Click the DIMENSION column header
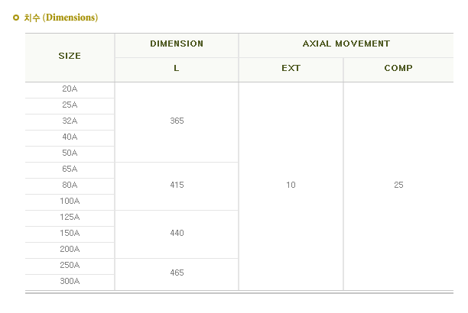The image size is (468, 313). click(177, 44)
